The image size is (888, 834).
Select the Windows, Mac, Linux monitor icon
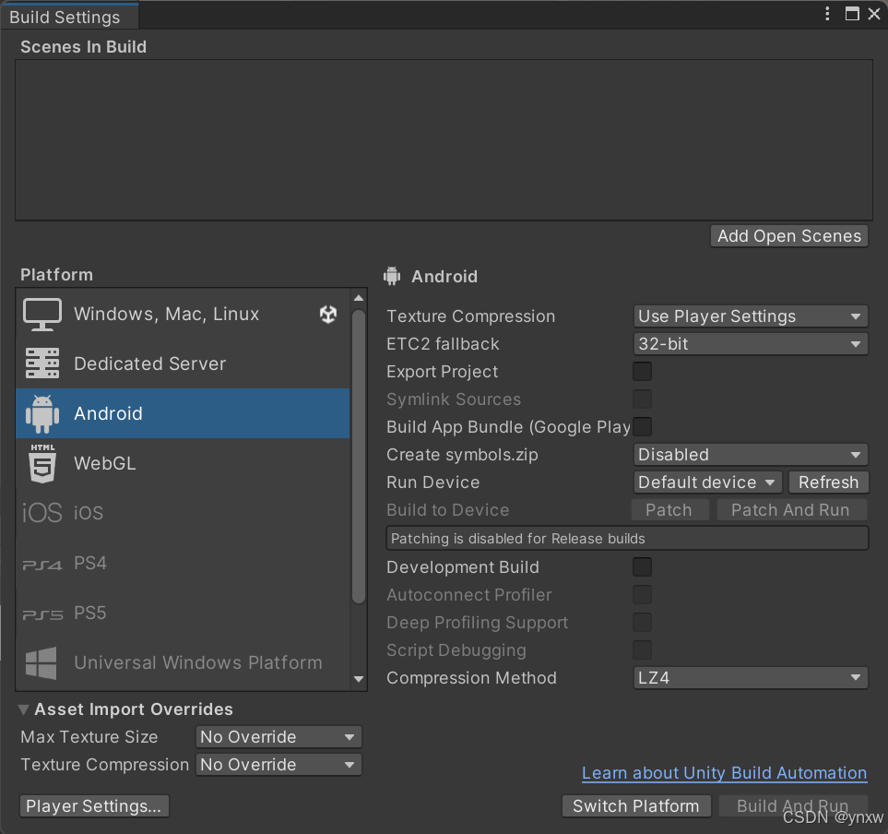point(41,314)
